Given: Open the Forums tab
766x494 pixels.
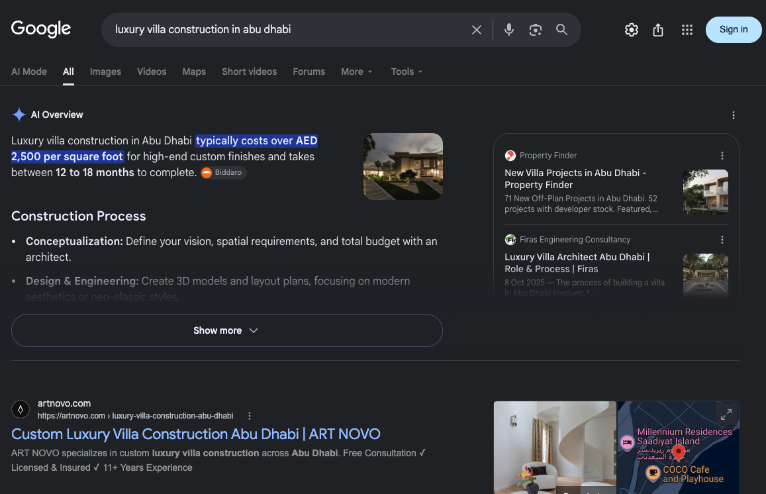Looking at the screenshot, I should click(309, 72).
